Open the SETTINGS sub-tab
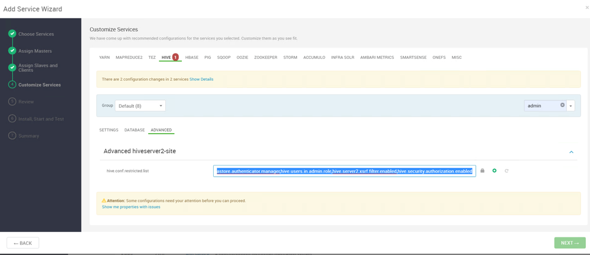 (109, 130)
